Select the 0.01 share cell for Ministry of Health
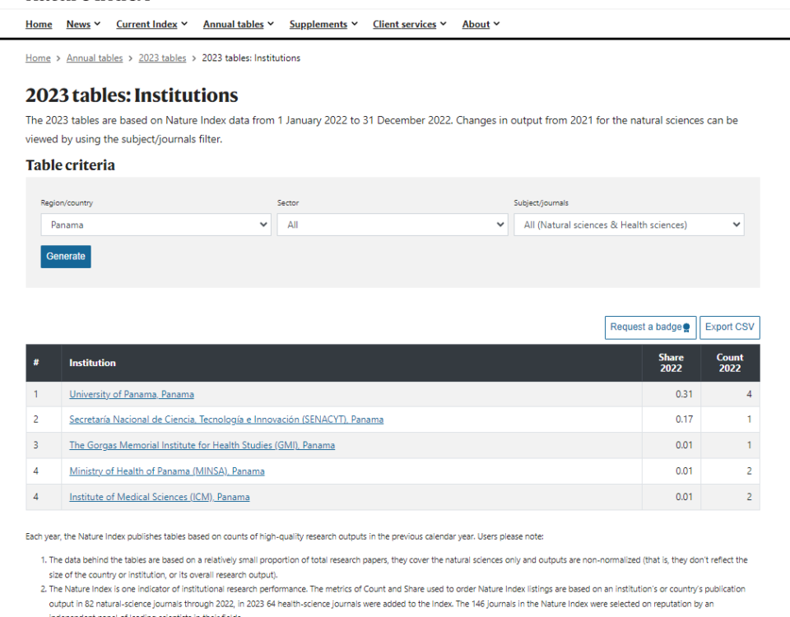 (x=671, y=471)
